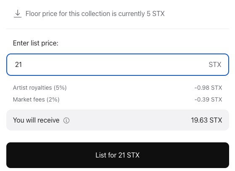Select the -0.39 STX market fee amount
The image size is (235, 171).
(208, 99)
